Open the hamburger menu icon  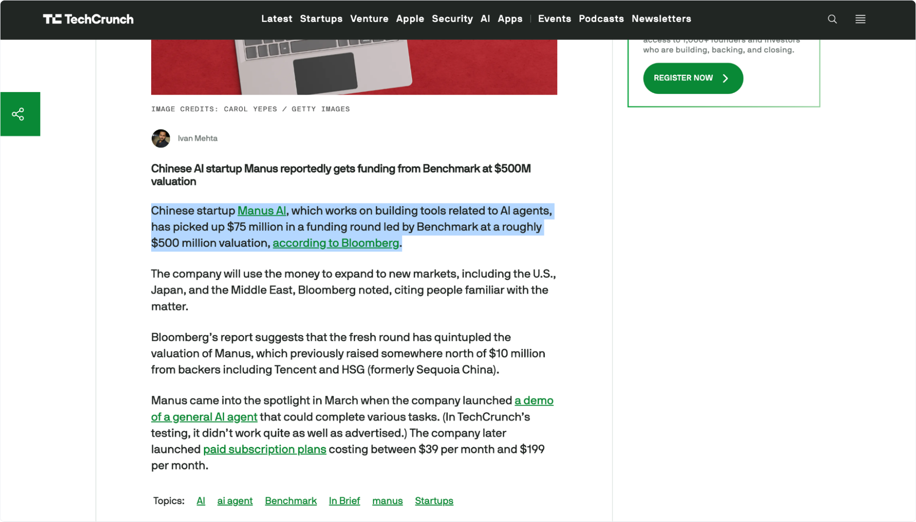(x=860, y=19)
